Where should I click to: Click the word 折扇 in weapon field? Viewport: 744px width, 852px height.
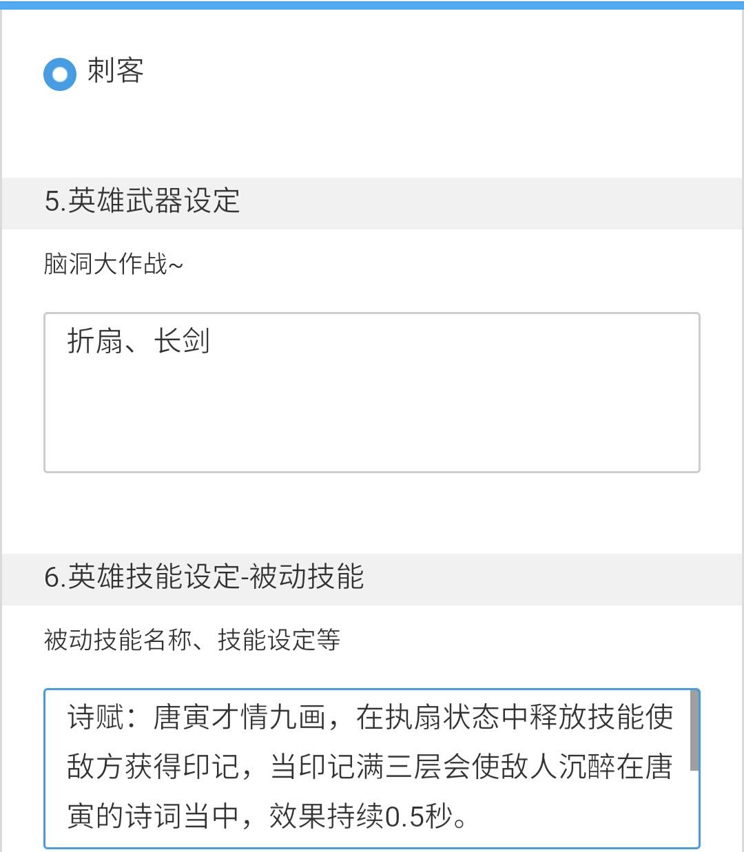point(95,341)
